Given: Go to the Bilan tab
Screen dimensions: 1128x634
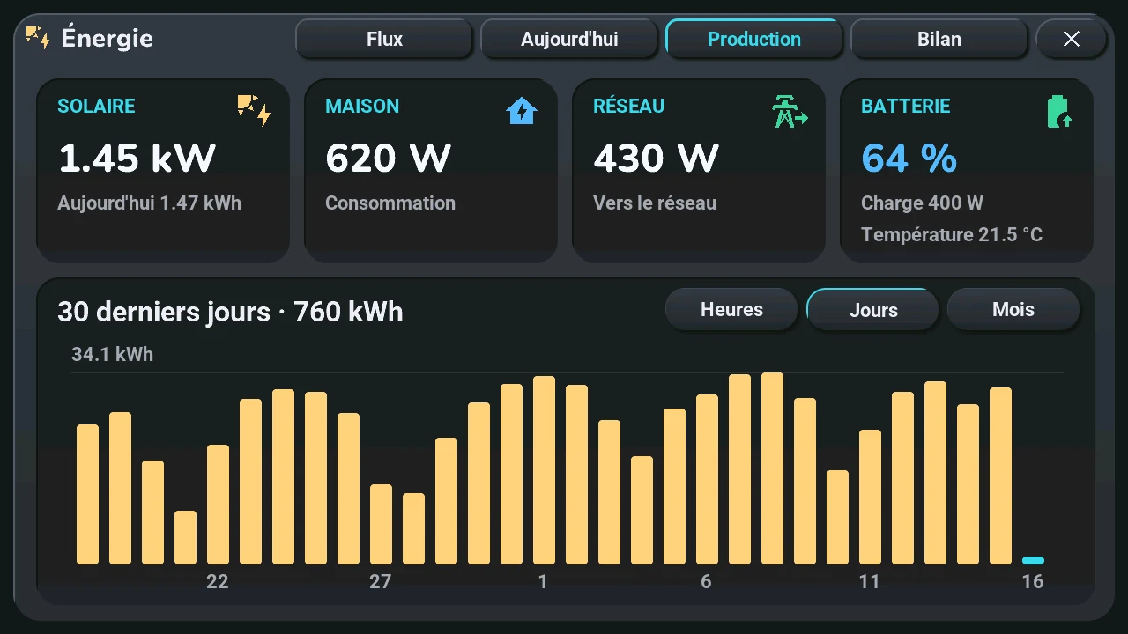Looking at the screenshot, I should (939, 39).
